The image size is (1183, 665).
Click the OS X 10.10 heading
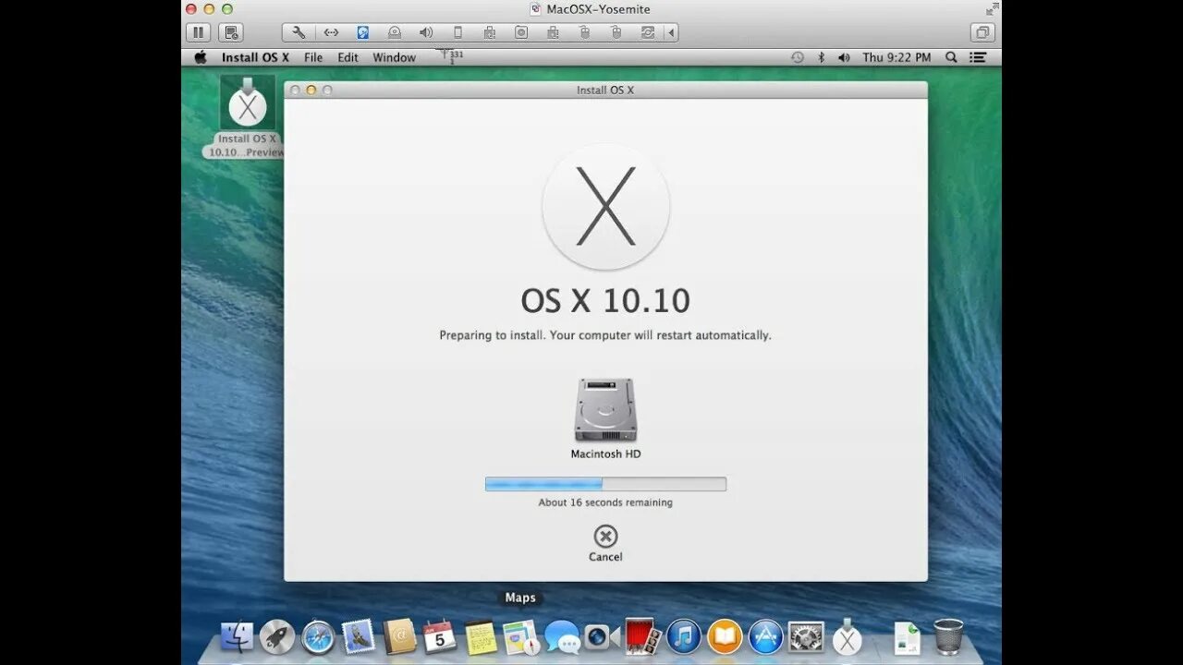click(605, 301)
